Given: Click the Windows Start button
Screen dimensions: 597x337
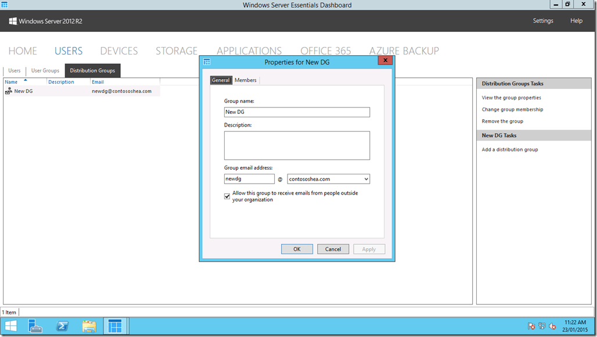Looking at the screenshot, I should click(10, 326).
